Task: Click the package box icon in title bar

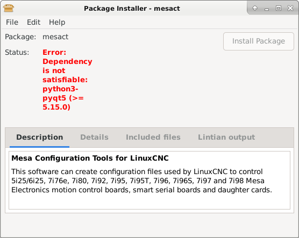Action: [9, 8]
